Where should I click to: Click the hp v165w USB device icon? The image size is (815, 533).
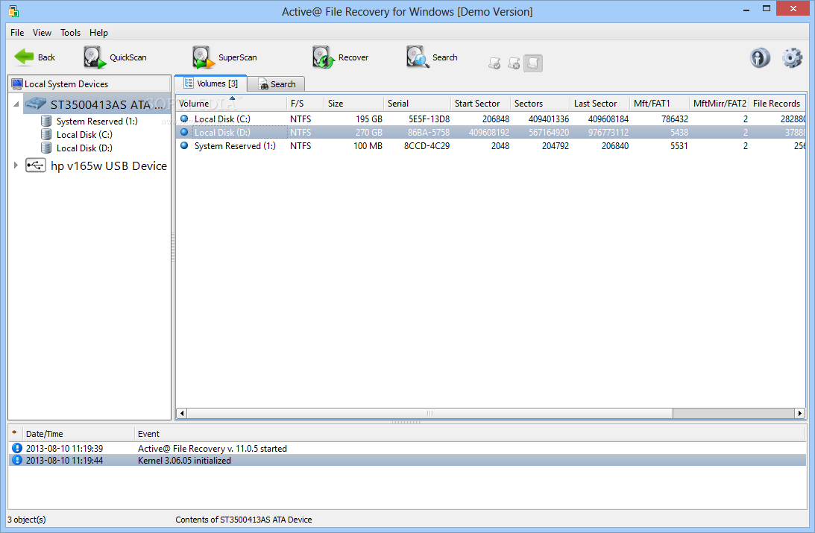(x=36, y=165)
